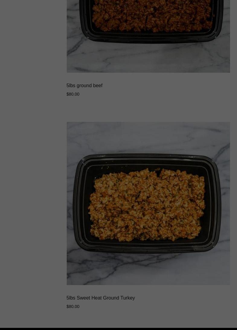Select the $80.00 price under Sweet Heat Turkey
Viewport: 237px width, 330px height.
(x=73, y=307)
